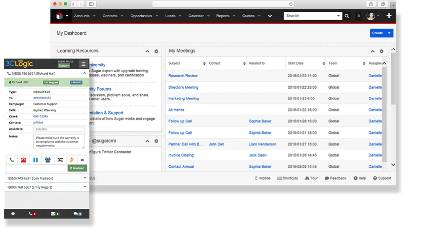Sort meetings by Contact column

pyautogui.click(x=244, y=64)
